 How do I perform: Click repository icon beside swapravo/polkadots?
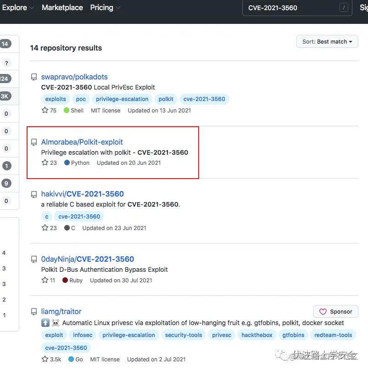34,77
